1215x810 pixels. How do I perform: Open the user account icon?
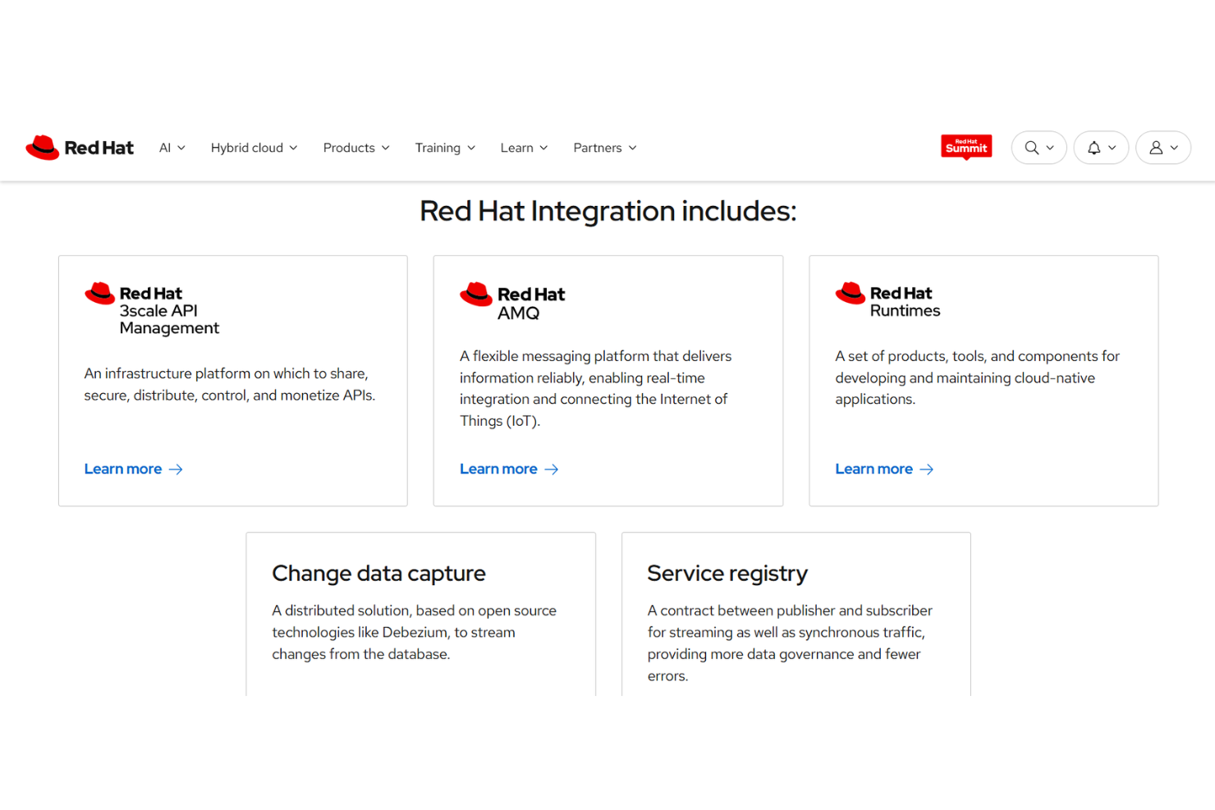coord(1158,148)
